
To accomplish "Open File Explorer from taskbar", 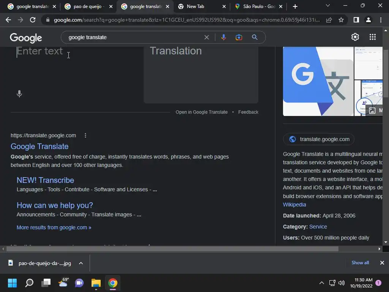I will pyautogui.click(x=96, y=283).
